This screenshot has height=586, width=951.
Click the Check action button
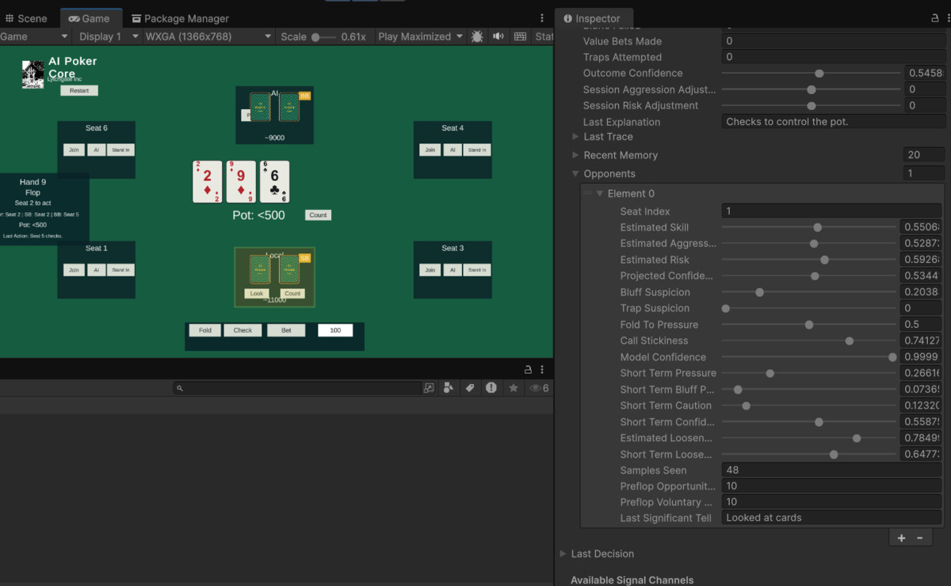click(x=243, y=330)
